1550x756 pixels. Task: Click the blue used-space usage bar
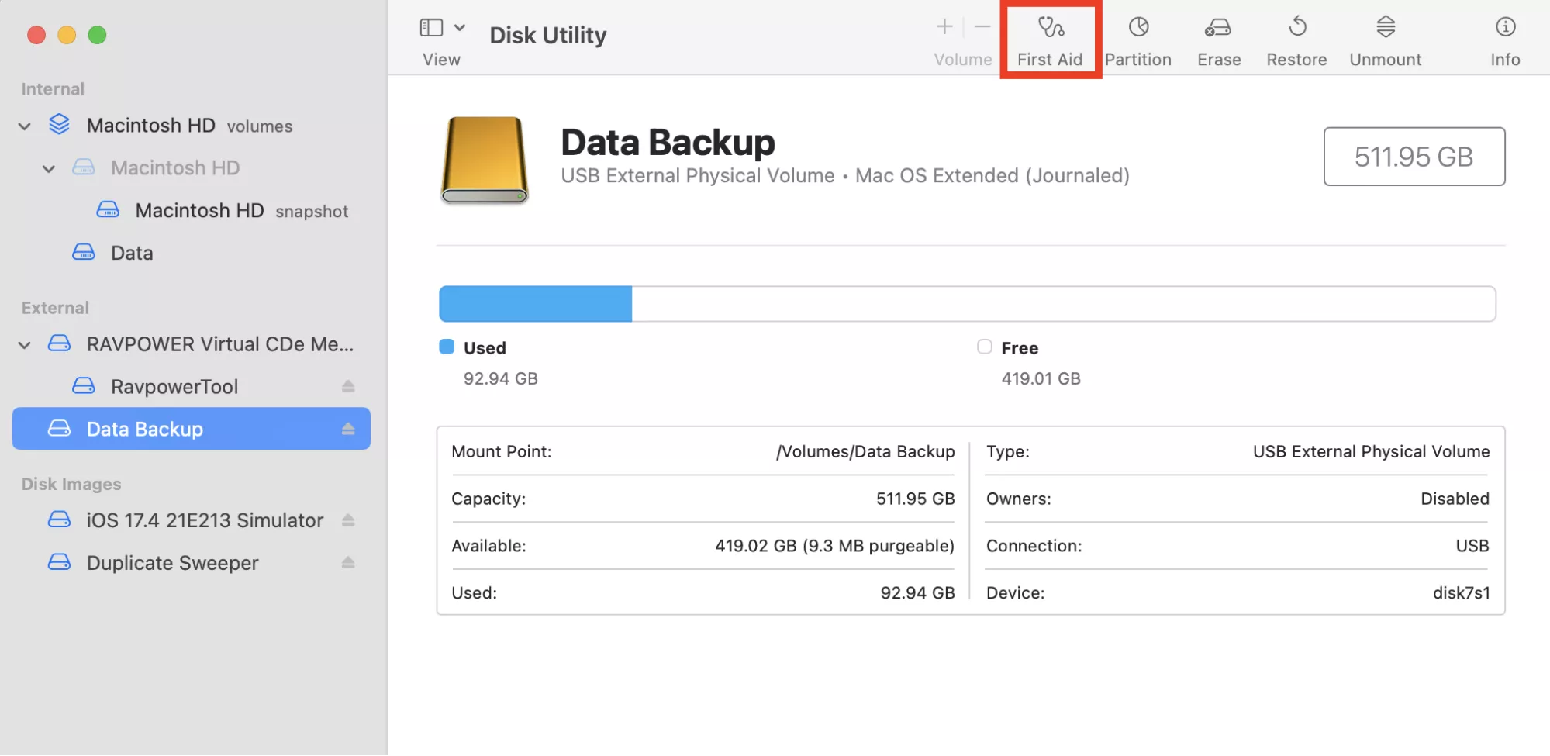[x=535, y=304]
